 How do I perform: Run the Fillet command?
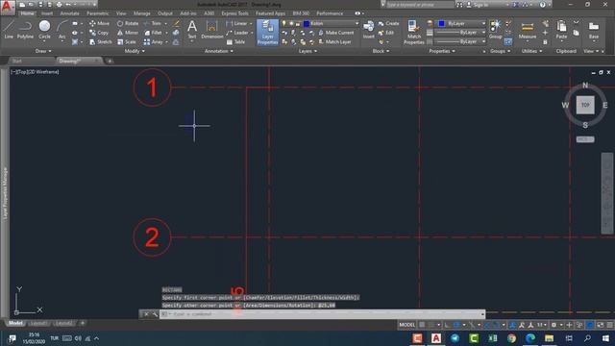[153, 33]
